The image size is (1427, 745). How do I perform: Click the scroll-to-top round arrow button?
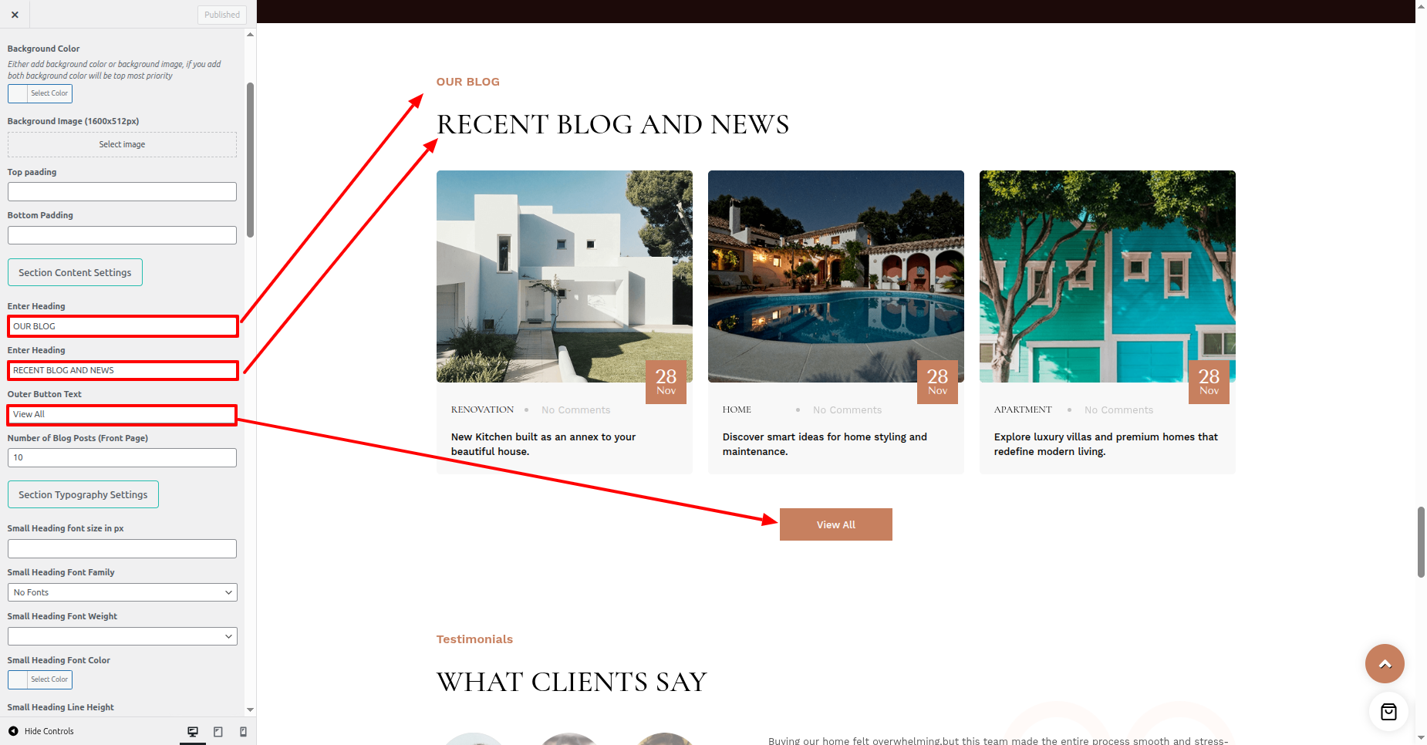pos(1385,663)
